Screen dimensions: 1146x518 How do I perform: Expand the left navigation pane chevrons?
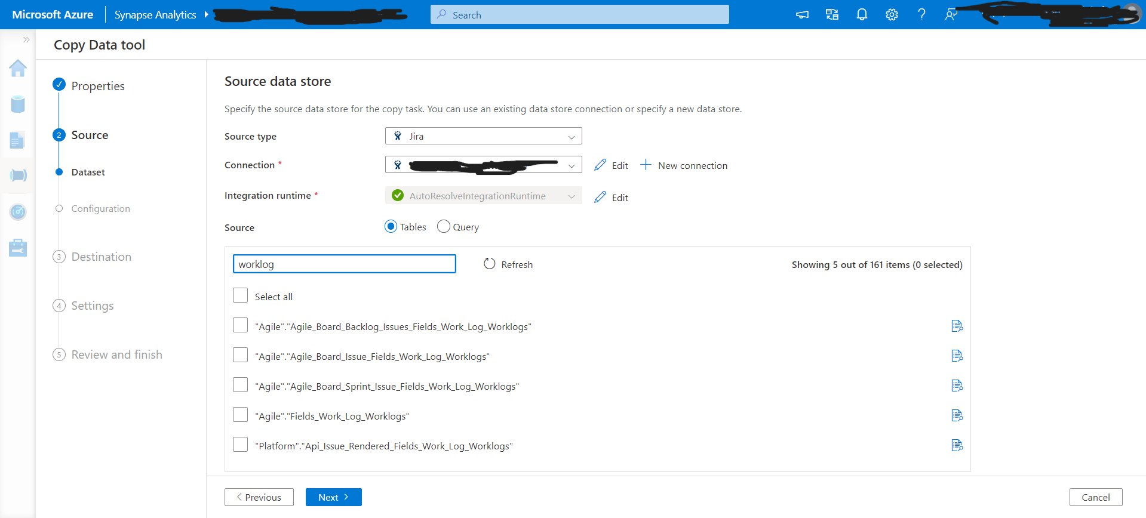[x=26, y=40]
